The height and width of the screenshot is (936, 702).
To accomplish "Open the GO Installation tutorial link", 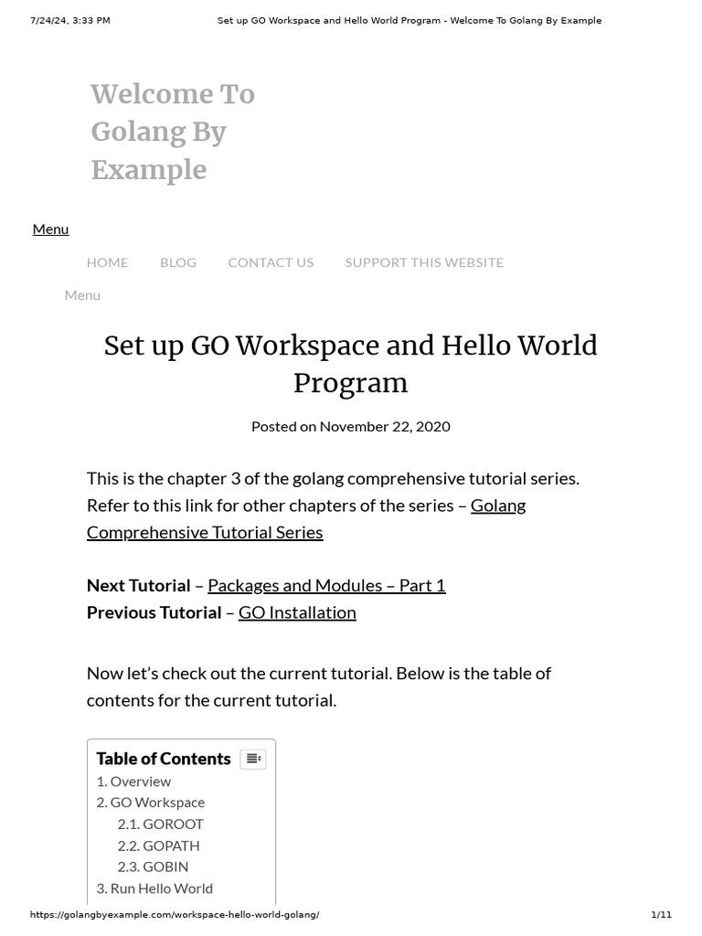I will tap(297, 612).
